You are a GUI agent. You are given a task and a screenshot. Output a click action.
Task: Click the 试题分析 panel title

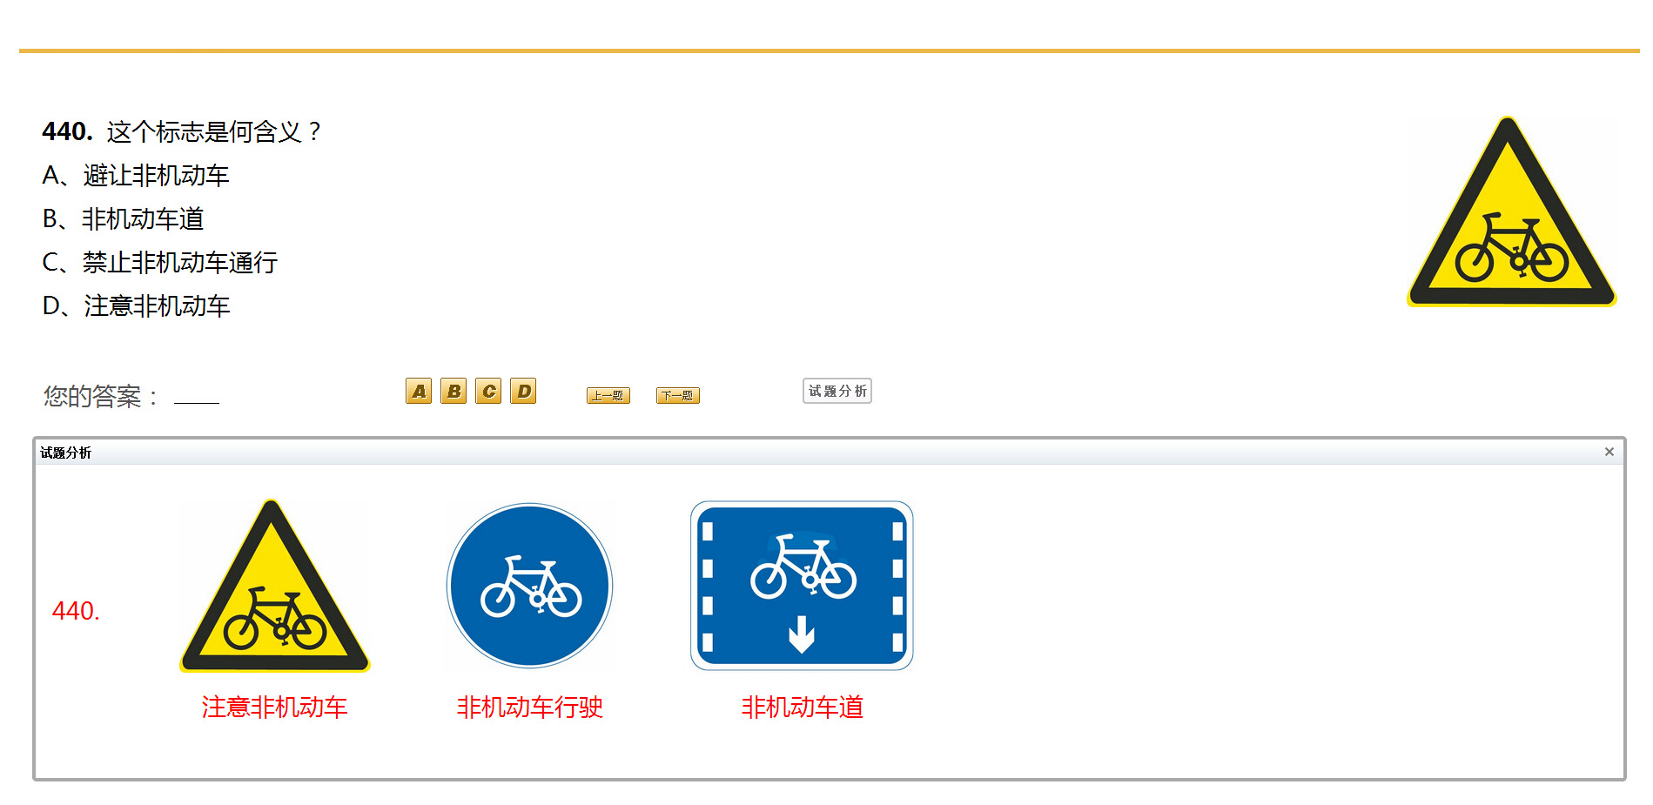pos(65,453)
